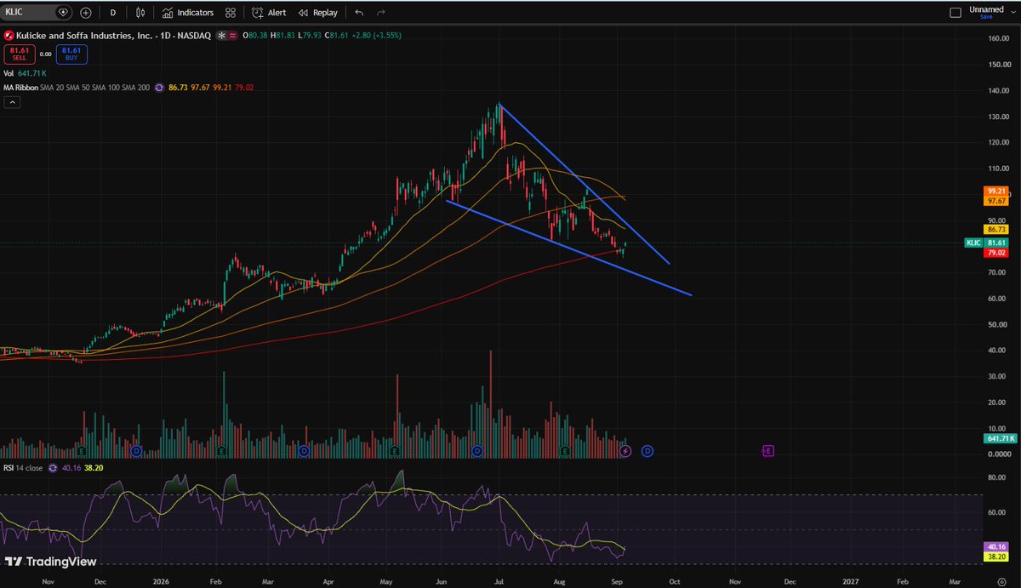
Task: Open the D timeframe interval selector
Action: click(112, 13)
